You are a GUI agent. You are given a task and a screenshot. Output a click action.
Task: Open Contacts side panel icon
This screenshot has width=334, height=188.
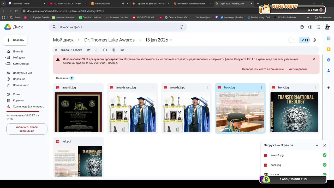point(329,71)
